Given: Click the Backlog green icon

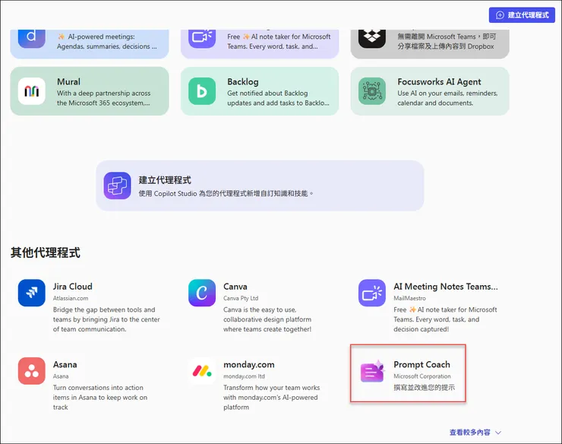Looking at the screenshot, I should [202, 91].
